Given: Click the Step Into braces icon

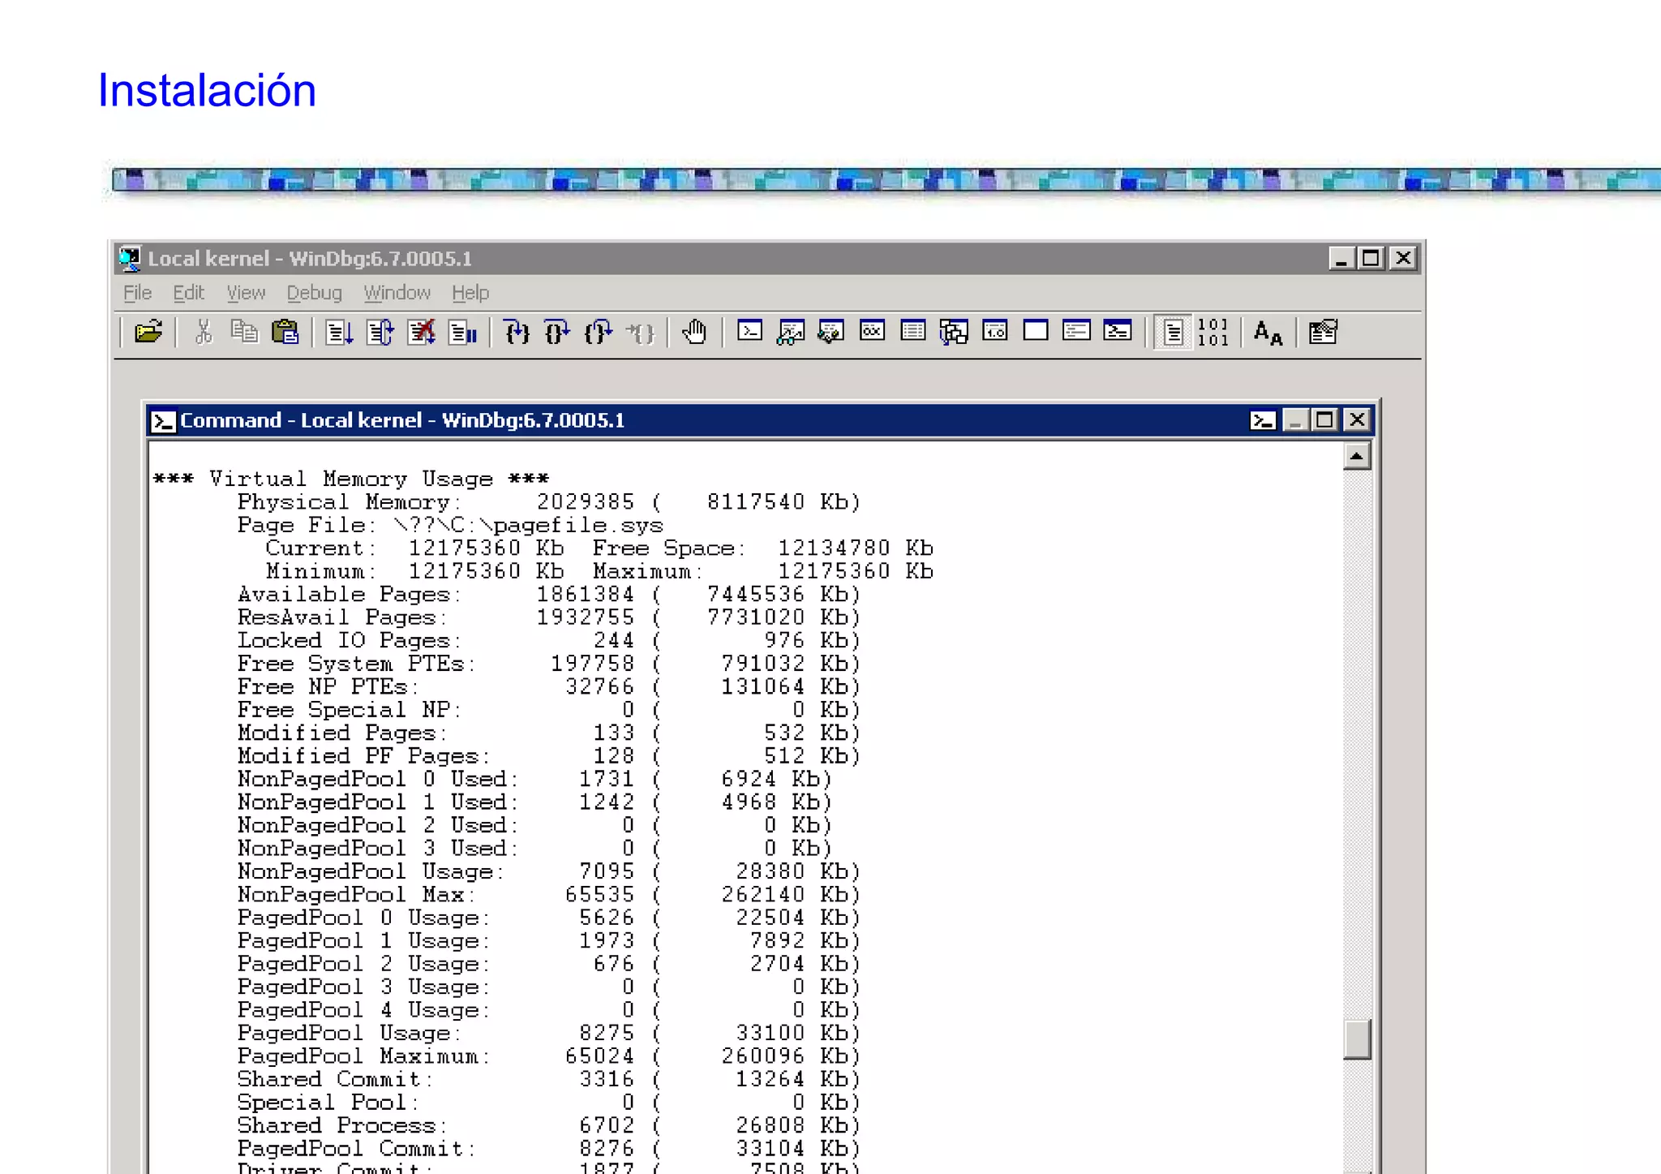Looking at the screenshot, I should point(517,332).
